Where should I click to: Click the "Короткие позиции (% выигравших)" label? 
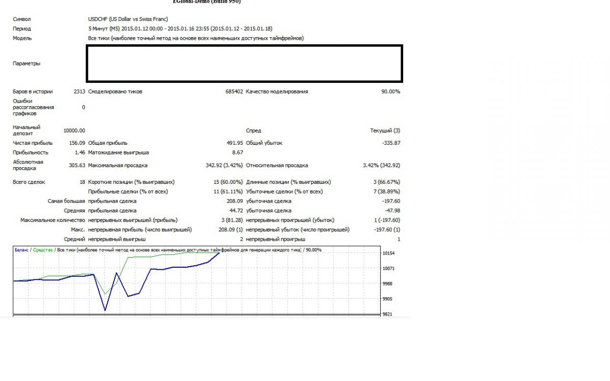(132, 182)
